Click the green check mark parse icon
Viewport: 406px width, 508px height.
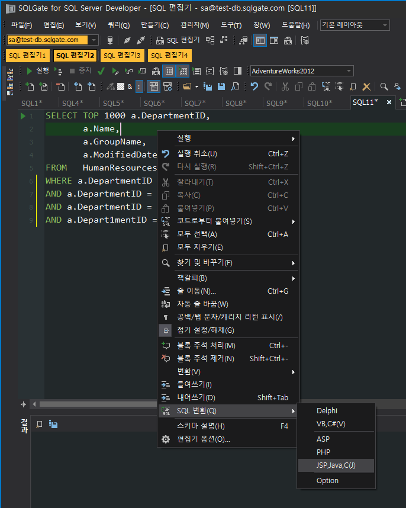[101, 71]
